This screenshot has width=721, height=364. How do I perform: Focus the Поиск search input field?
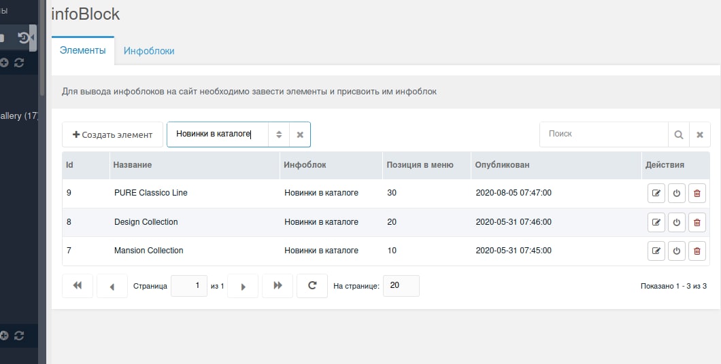pyautogui.click(x=604, y=134)
